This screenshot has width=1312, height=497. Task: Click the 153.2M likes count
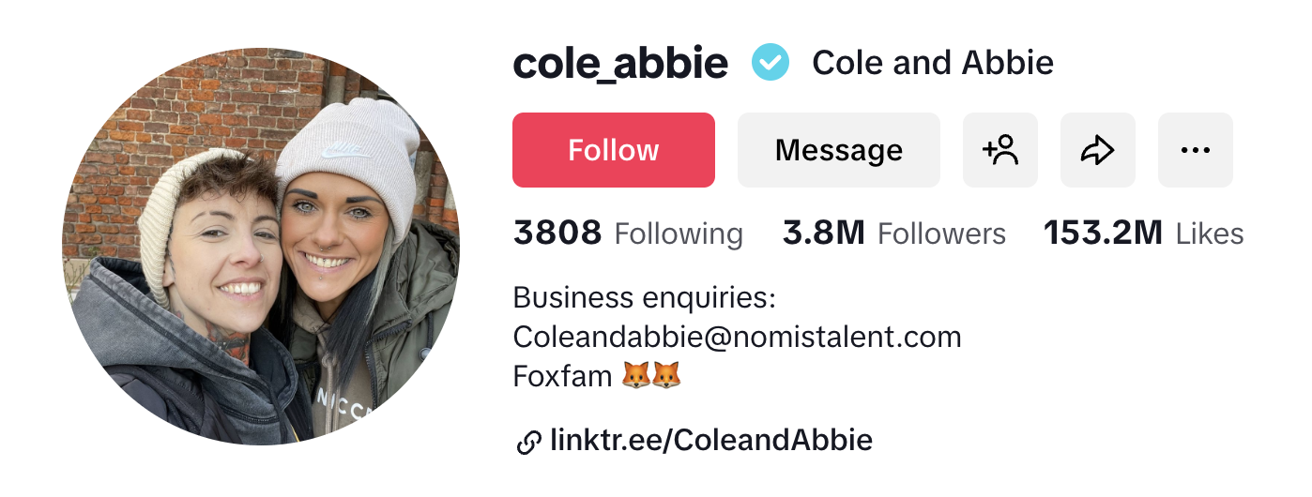1103,233
